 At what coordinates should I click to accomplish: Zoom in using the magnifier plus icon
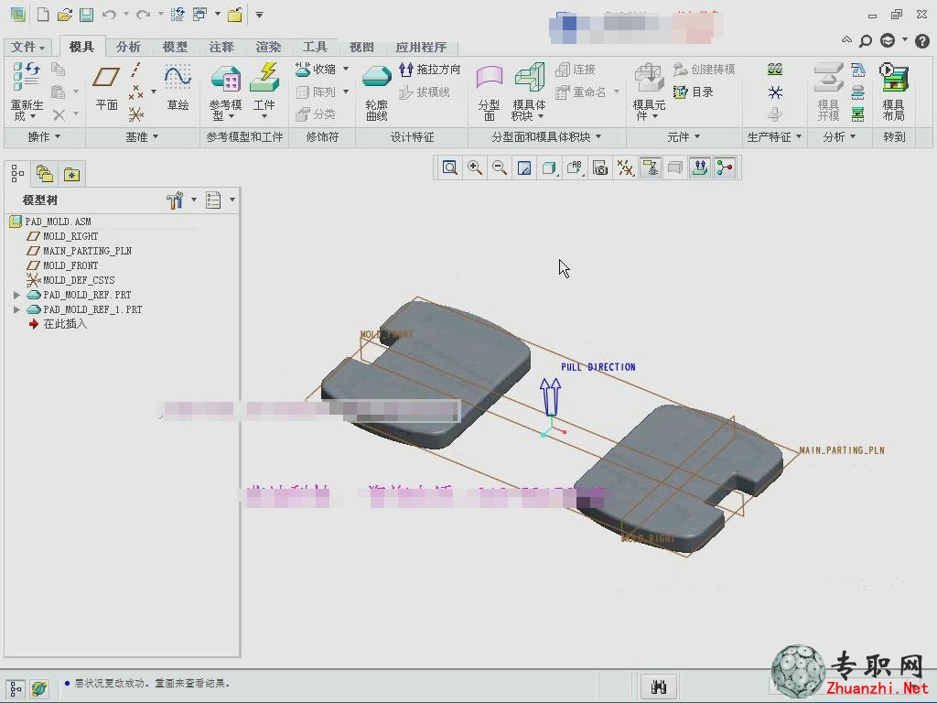point(475,168)
